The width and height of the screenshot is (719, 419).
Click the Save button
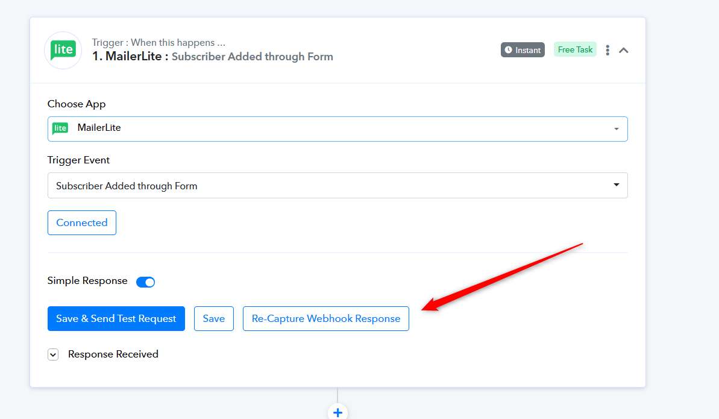[214, 318]
